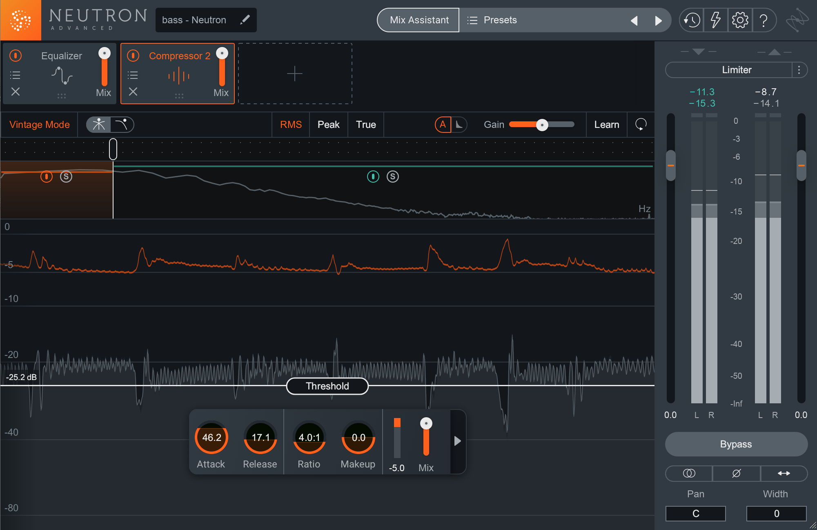Screen dimensions: 817x530
Task: Open the Limiter options three-dot menu
Action: [799, 70]
